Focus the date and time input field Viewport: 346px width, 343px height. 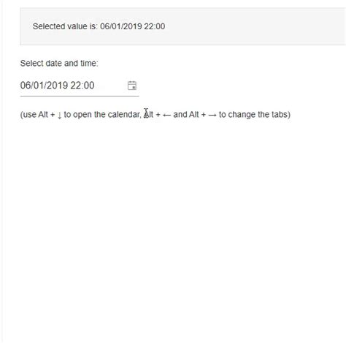[80, 86]
